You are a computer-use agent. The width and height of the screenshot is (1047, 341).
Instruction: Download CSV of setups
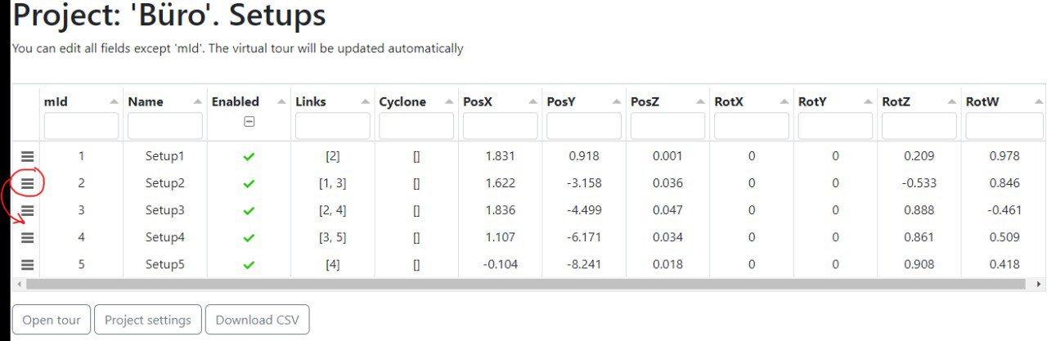(x=258, y=320)
